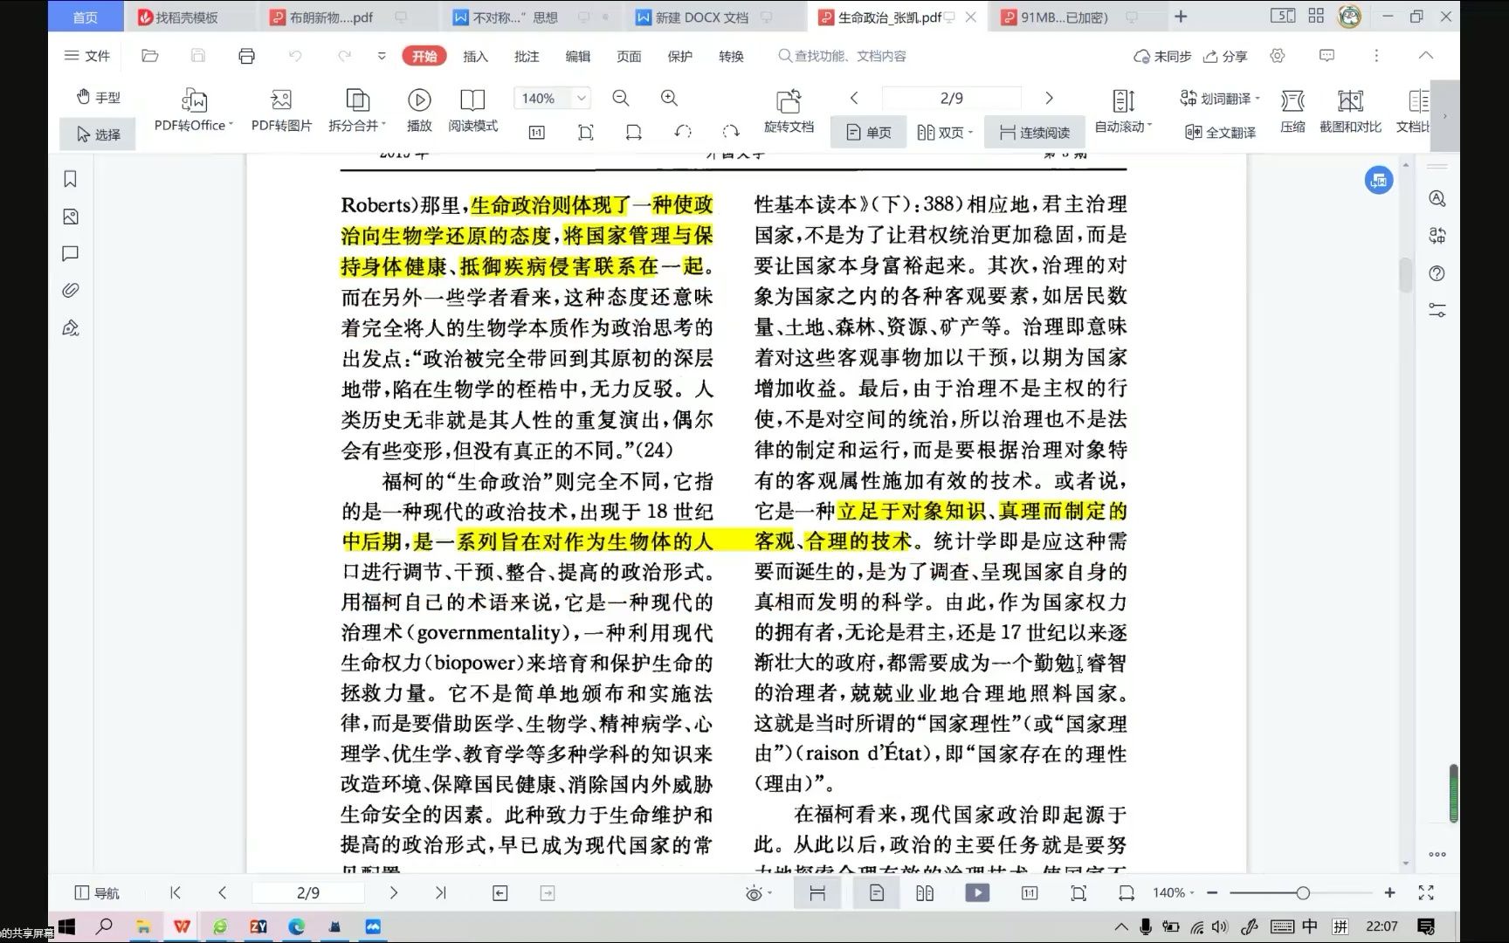Click the print icon
This screenshot has height=943, width=1509.
[x=246, y=56]
